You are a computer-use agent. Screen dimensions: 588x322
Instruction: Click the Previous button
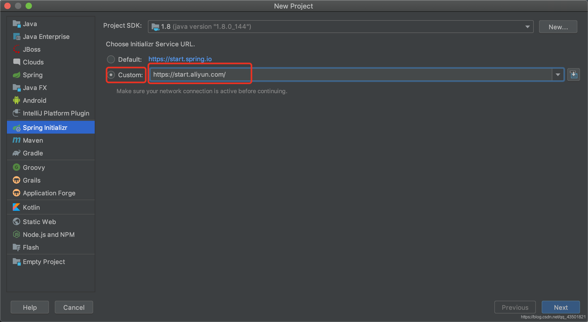click(515, 307)
